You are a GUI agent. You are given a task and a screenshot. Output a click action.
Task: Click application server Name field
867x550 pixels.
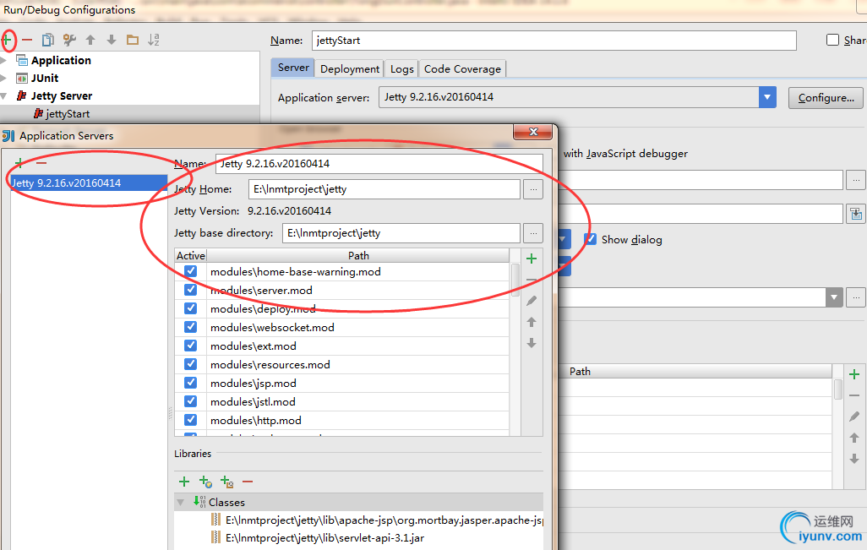(379, 164)
